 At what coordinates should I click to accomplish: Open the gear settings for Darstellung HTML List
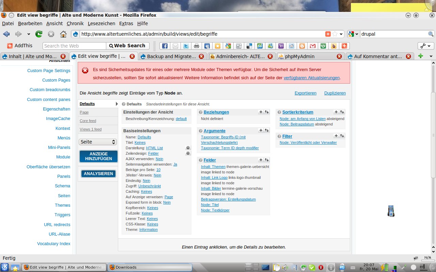point(188,148)
